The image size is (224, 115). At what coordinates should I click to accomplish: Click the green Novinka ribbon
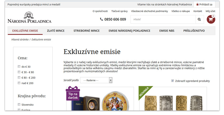click(x=144, y=92)
